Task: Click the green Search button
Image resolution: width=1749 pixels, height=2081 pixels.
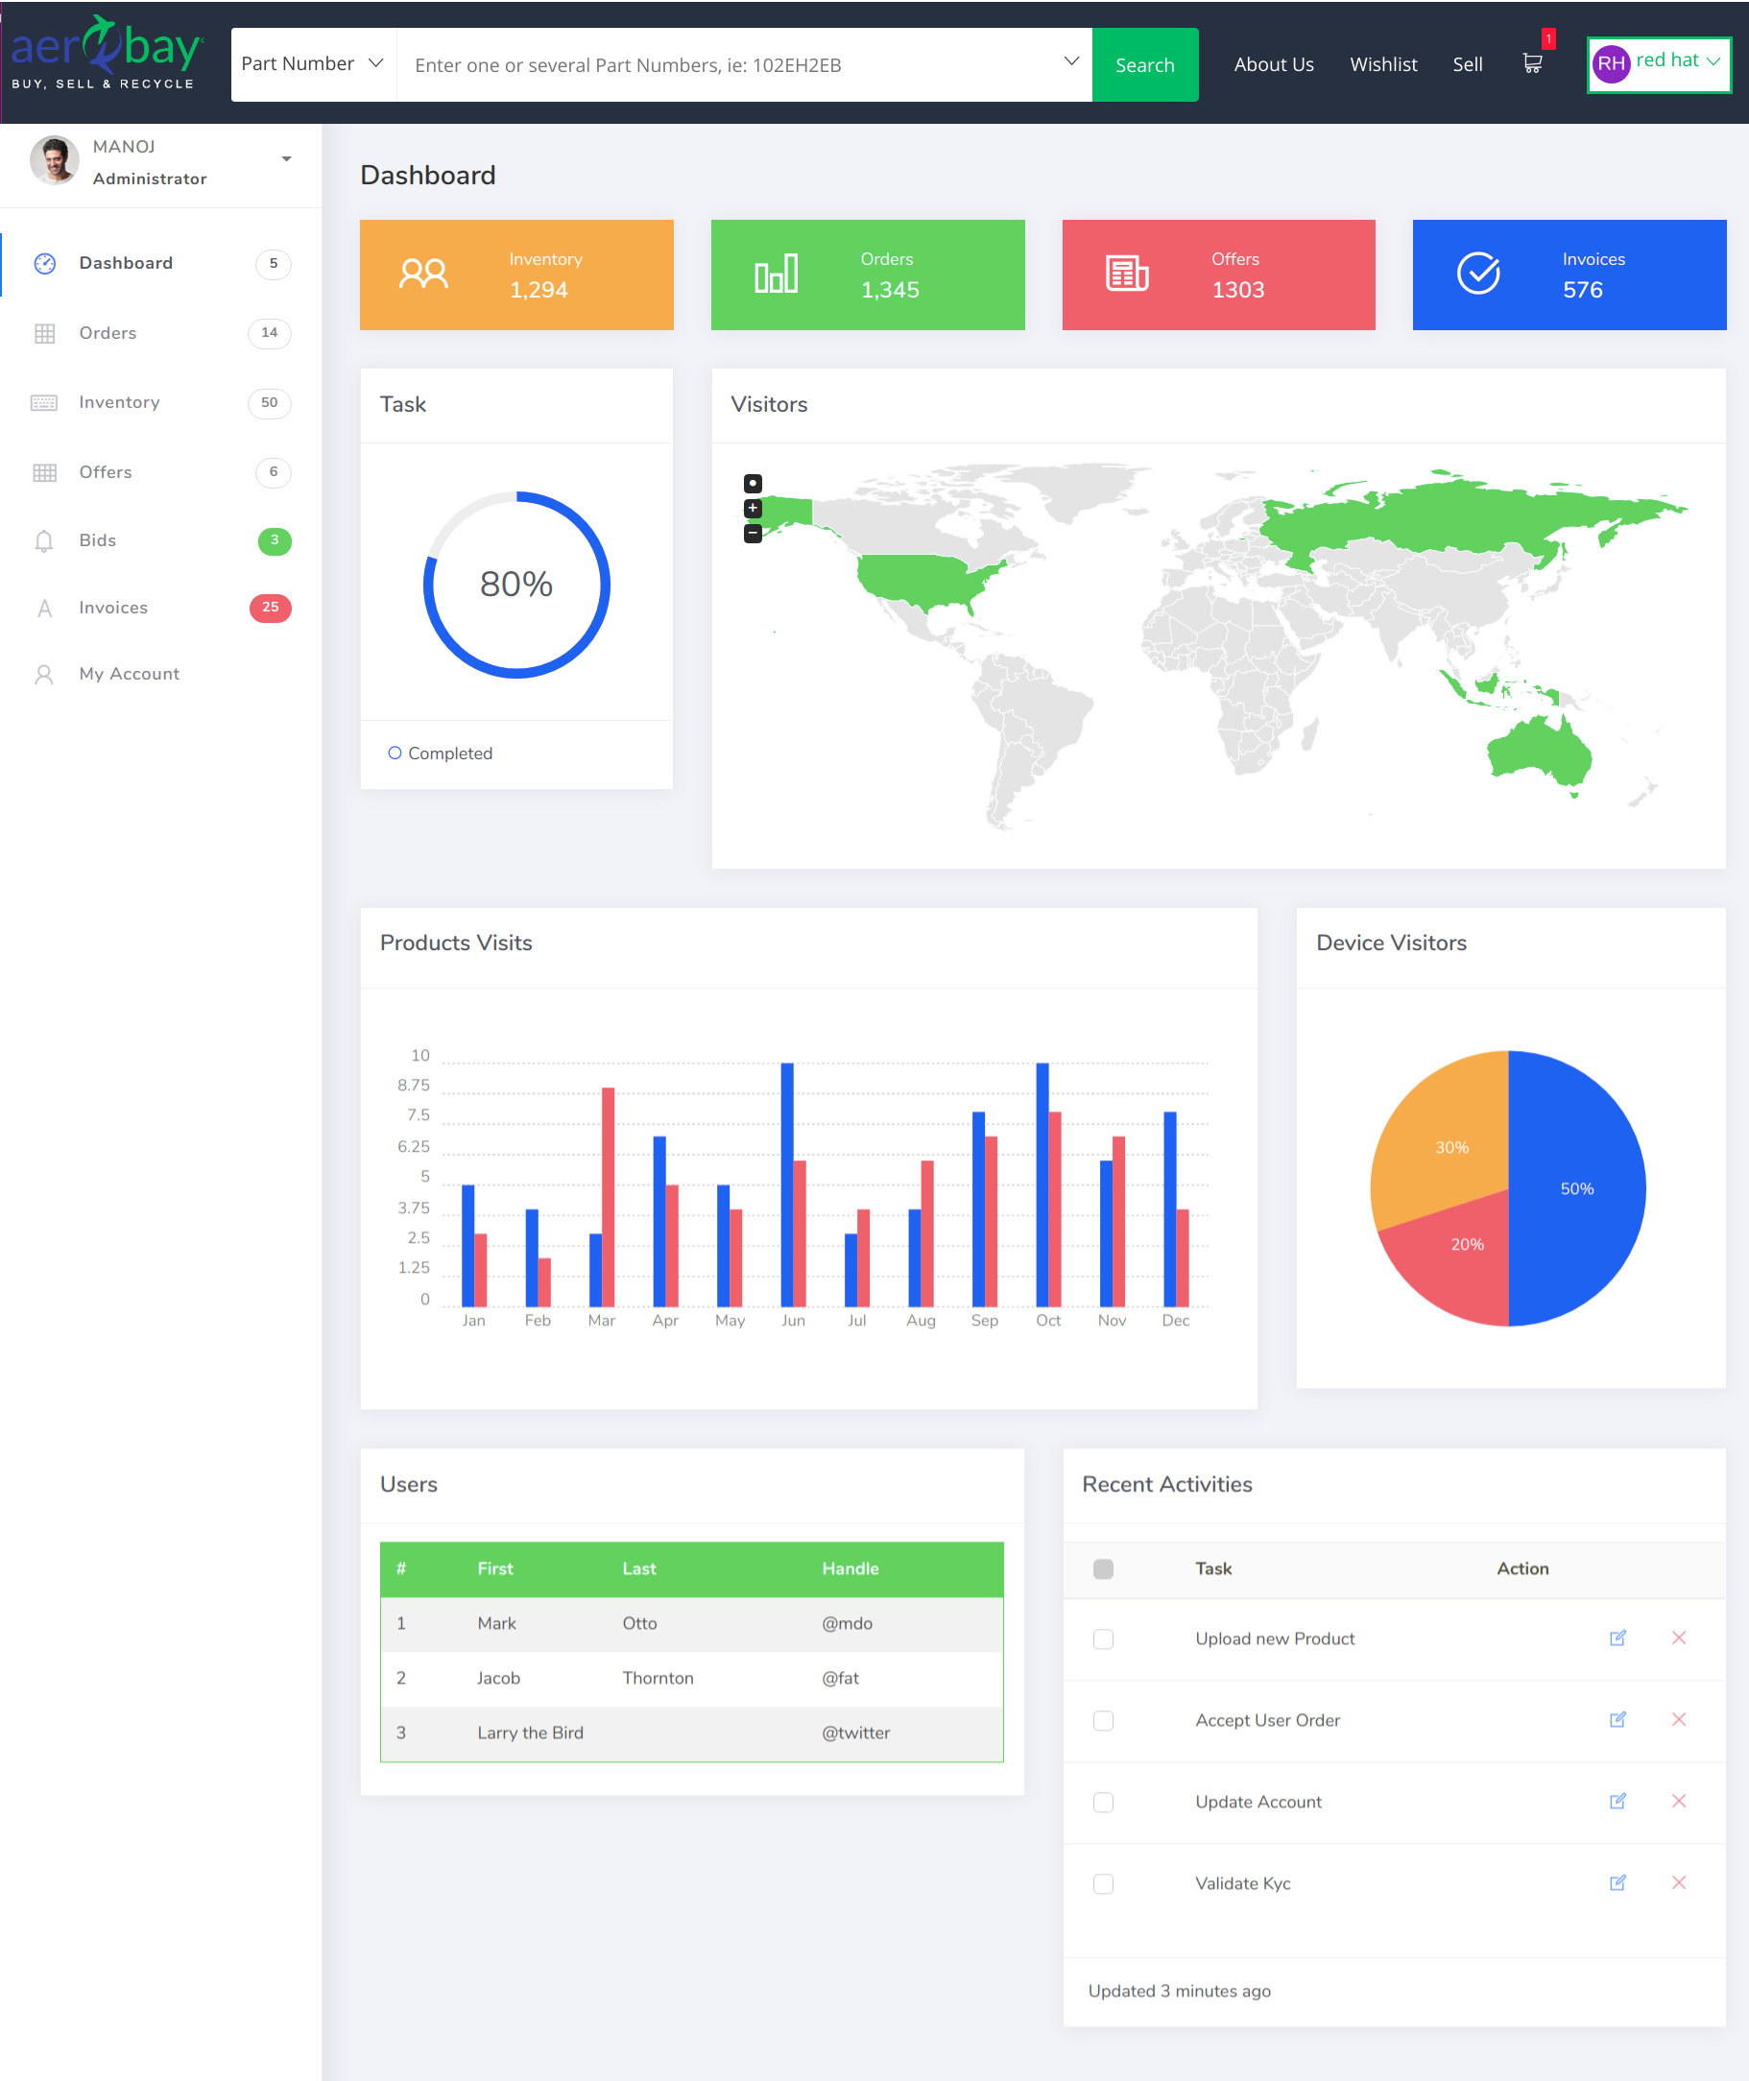Action: pos(1144,64)
